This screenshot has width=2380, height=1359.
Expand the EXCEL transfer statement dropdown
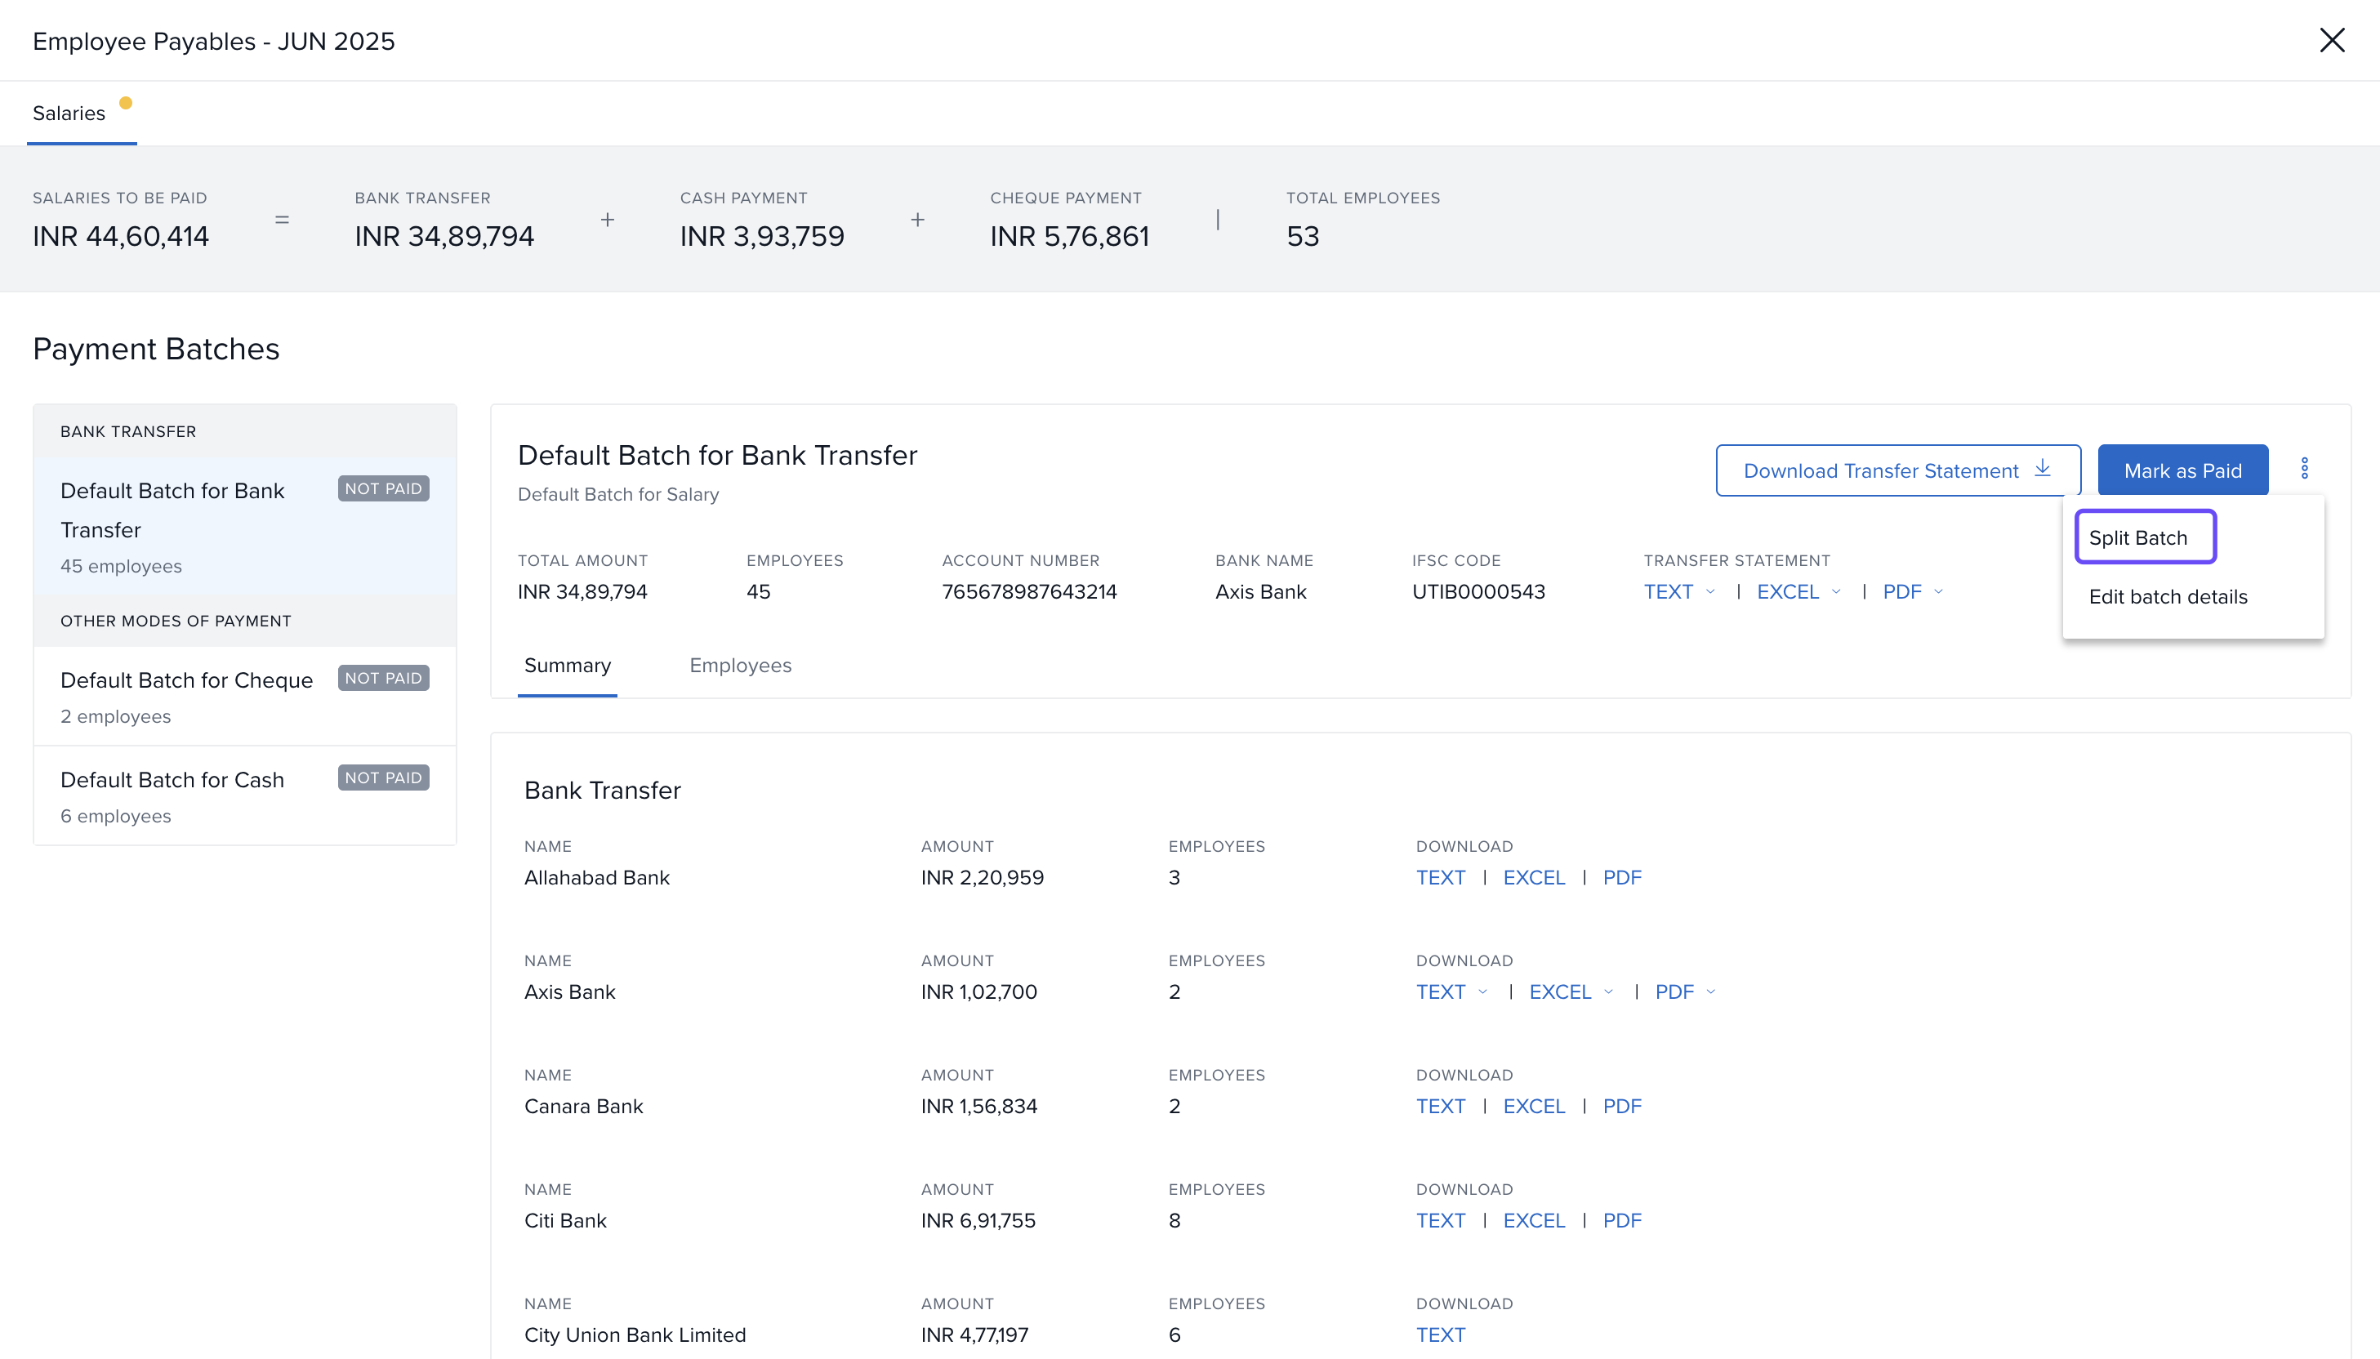click(1836, 592)
